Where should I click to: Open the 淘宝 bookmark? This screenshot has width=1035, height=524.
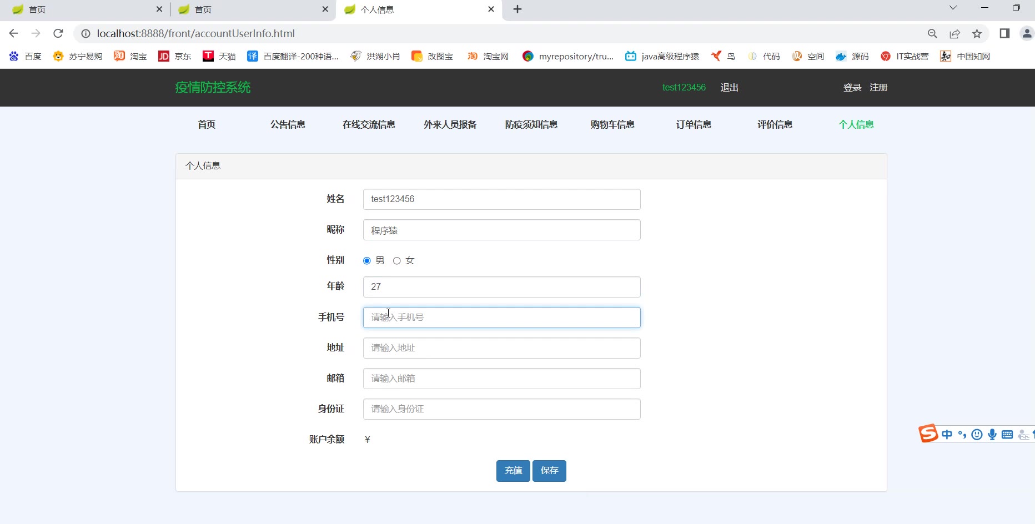130,56
